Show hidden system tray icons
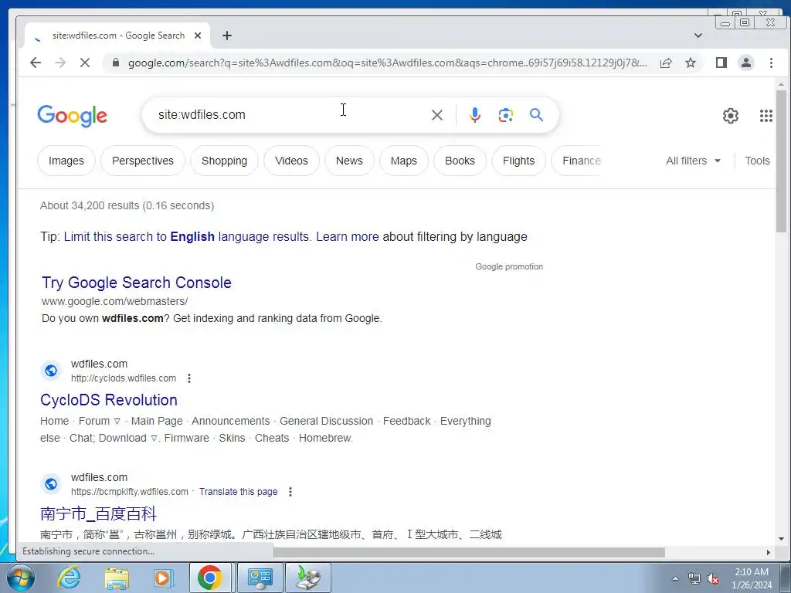The height and width of the screenshot is (593, 791). click(675, 578)
